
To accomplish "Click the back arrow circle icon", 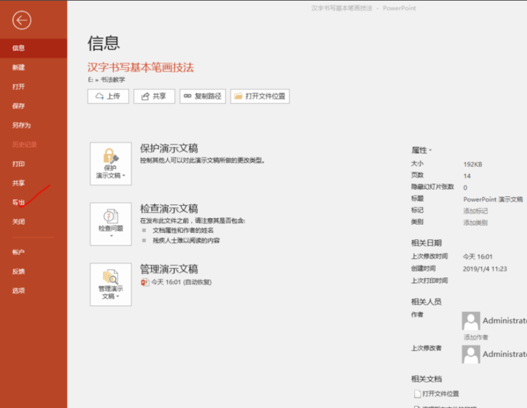I will click(x=22, y=21).
